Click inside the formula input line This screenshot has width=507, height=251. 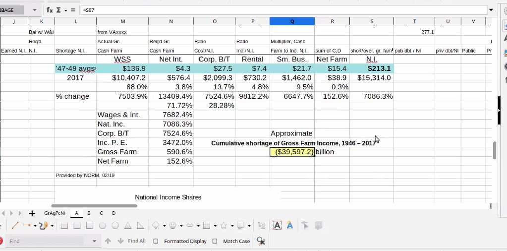point(282,10)
